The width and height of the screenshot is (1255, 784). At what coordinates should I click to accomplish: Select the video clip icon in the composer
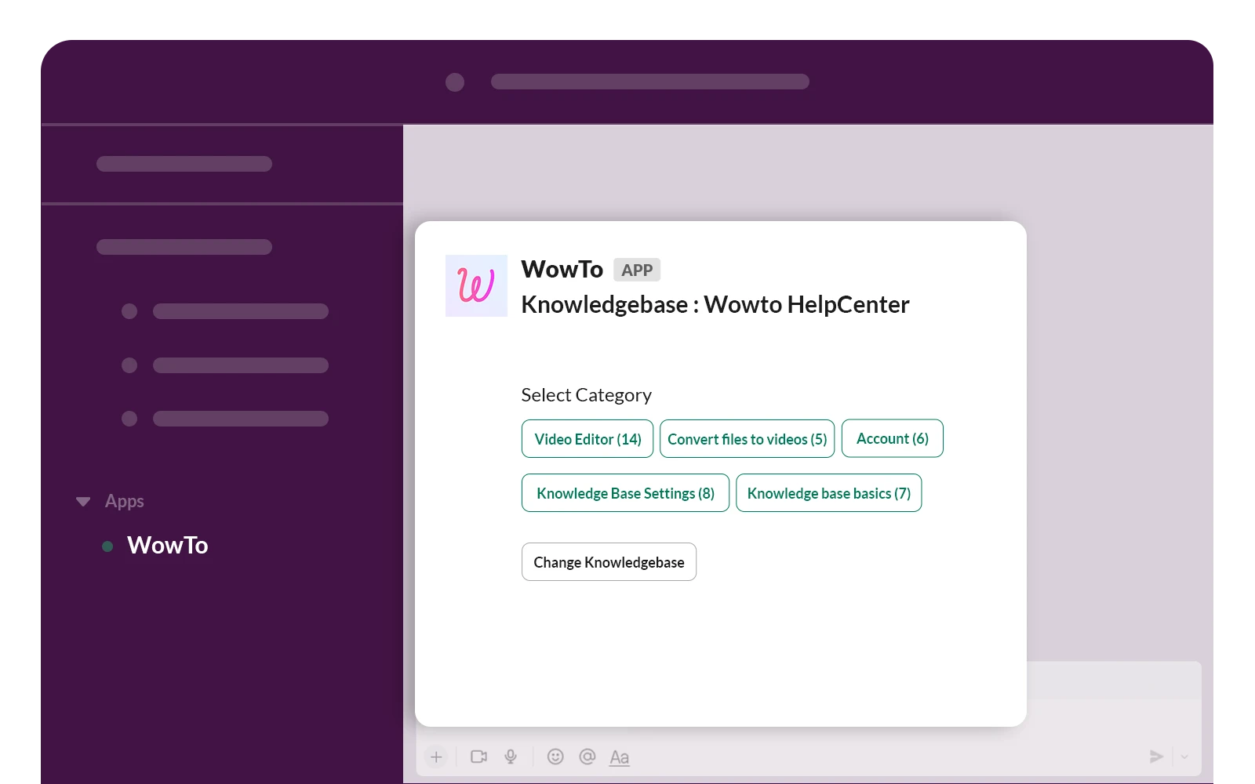tap(478, 756)
